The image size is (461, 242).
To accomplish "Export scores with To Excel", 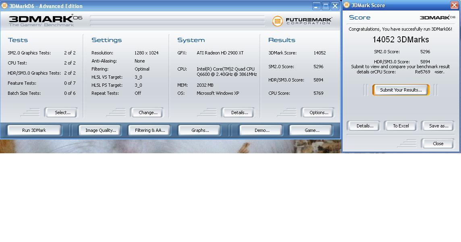I will pos(401,126).
